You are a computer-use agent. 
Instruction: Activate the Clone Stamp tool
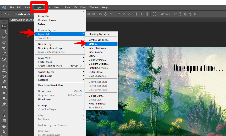pyautogui.click(x=4, y=71)
